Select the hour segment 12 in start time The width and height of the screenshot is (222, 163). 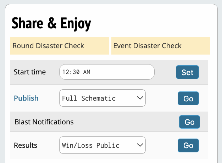(x=66, y=72)
